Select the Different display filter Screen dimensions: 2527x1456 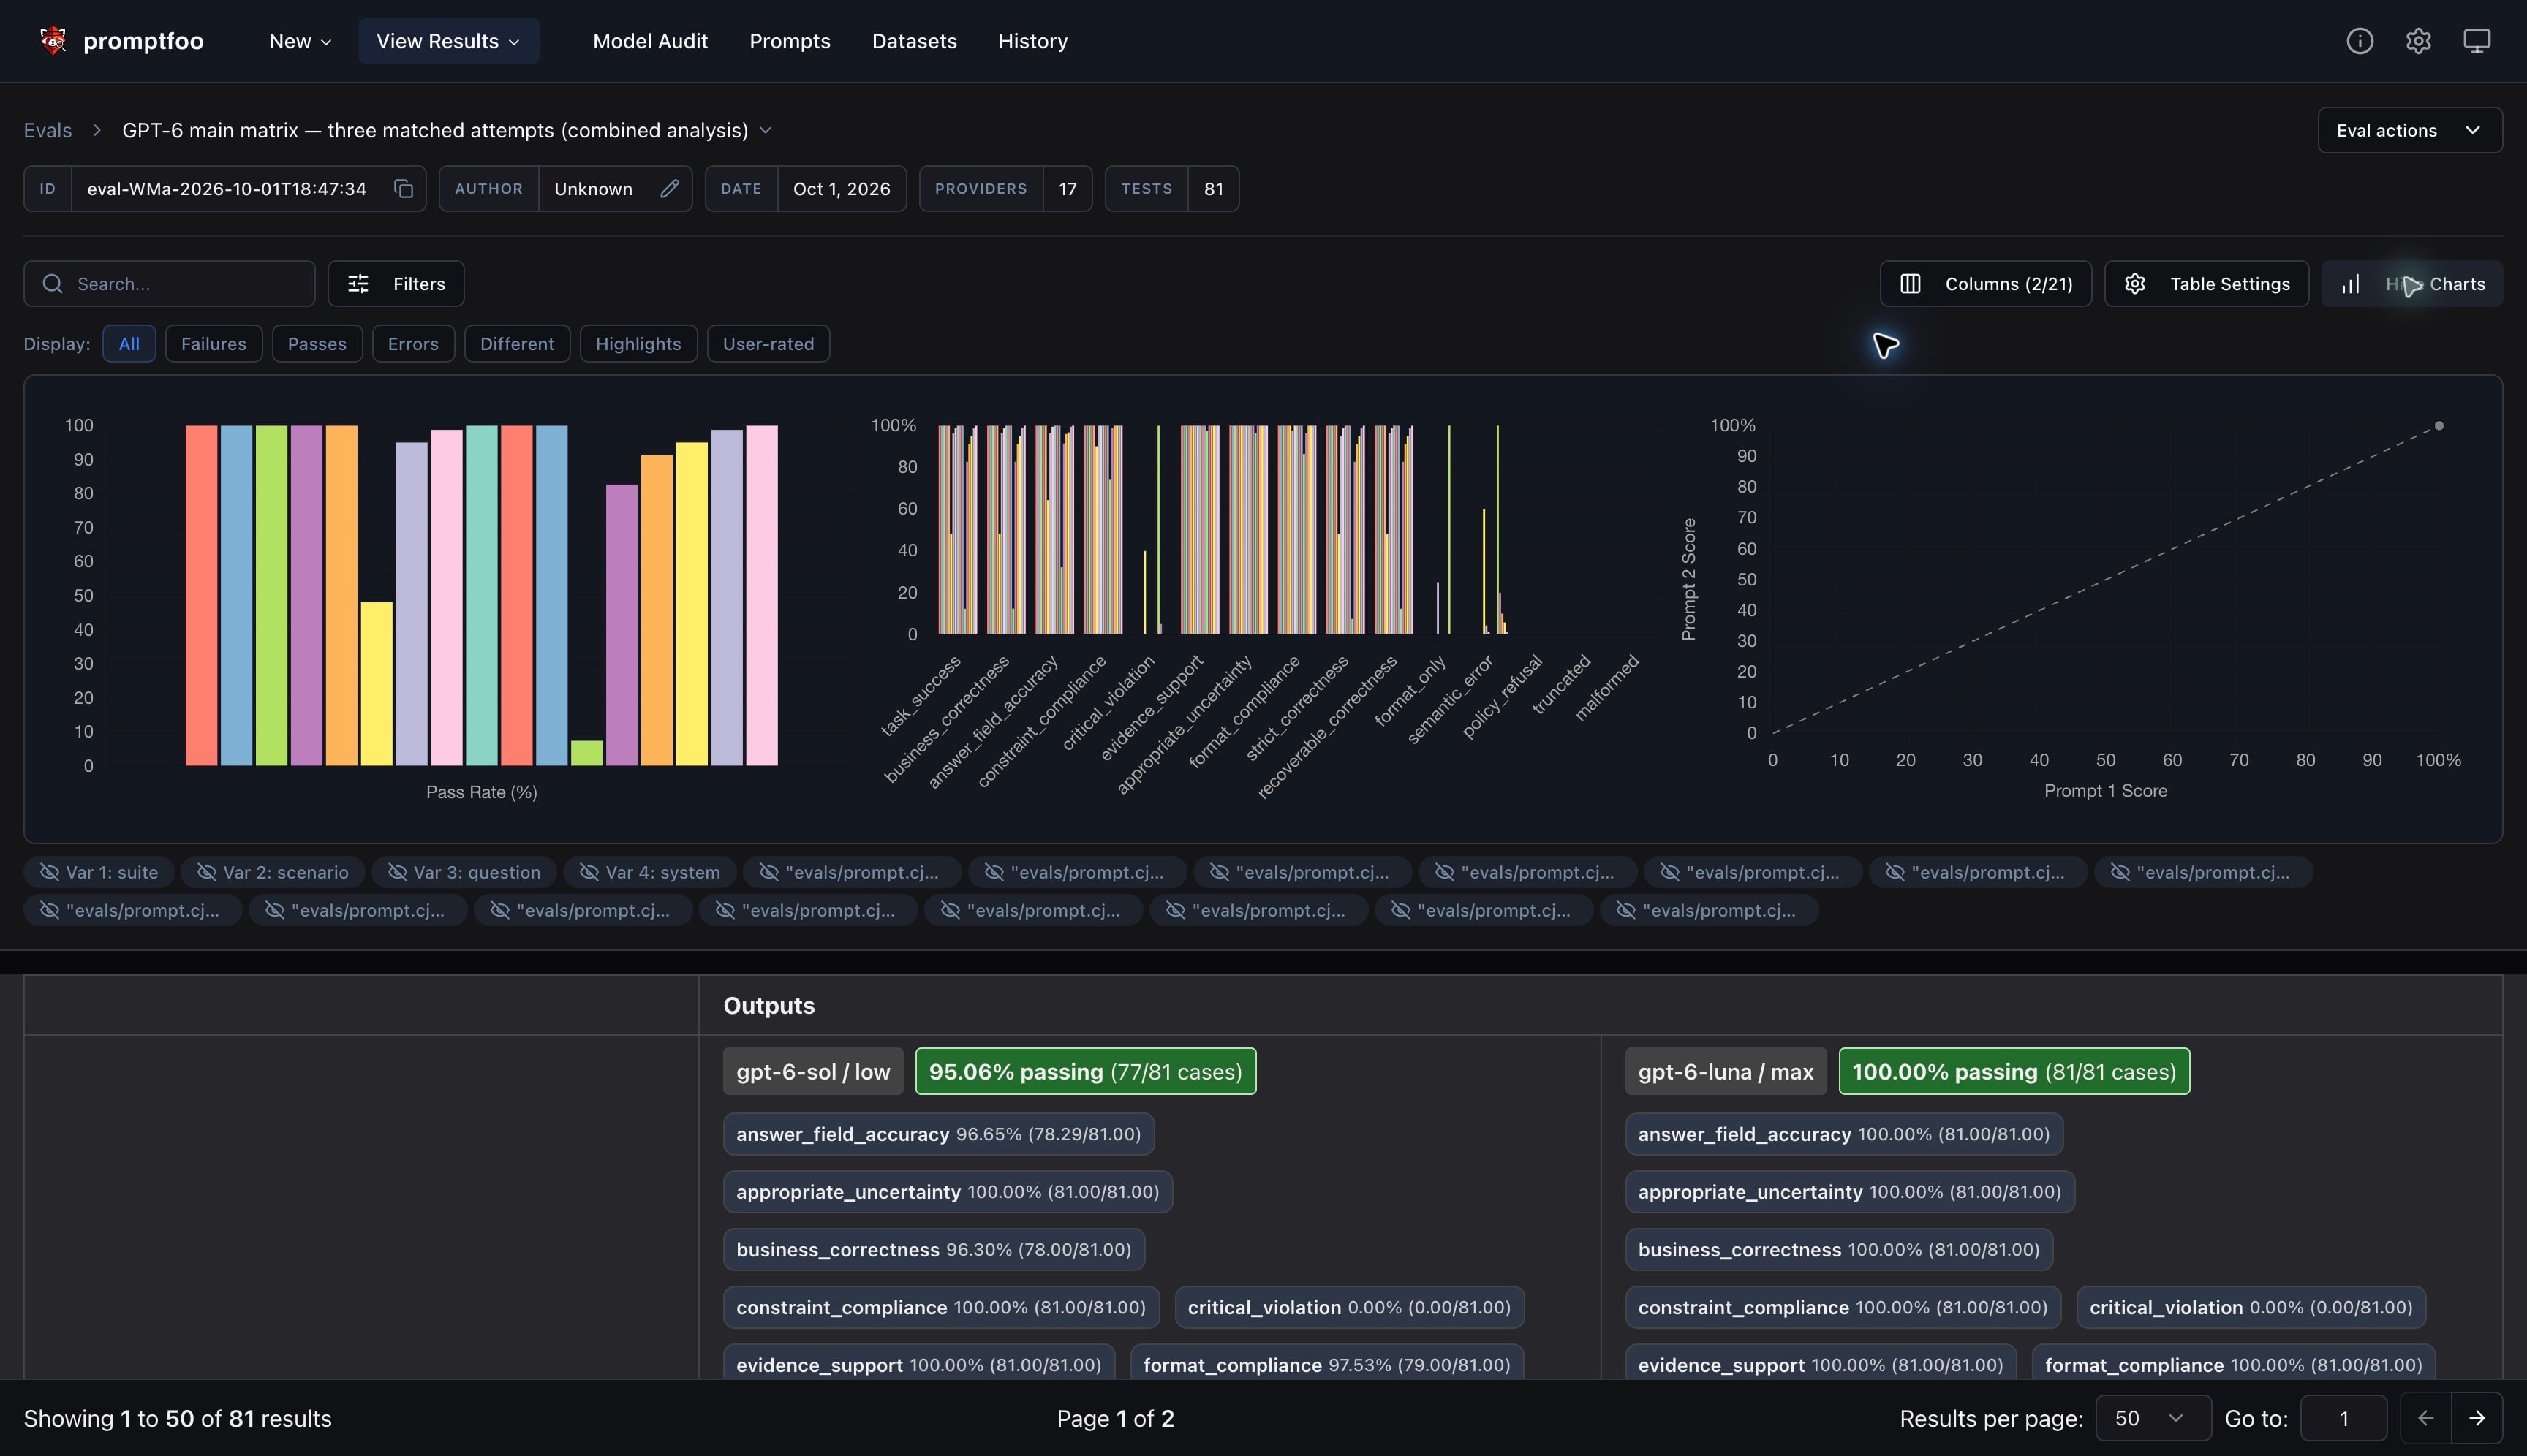[x=516, y=344]
